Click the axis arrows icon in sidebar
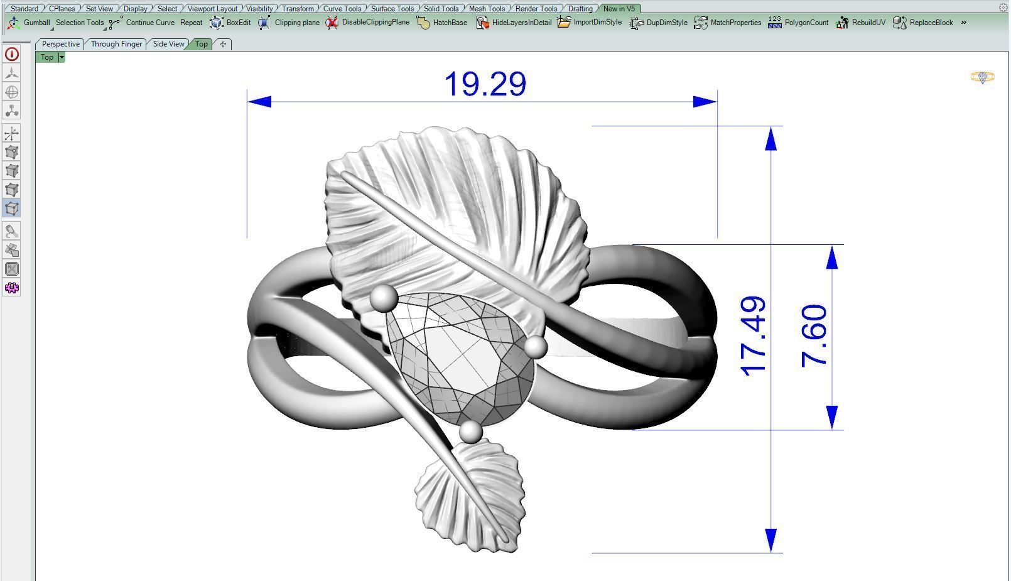The width and height of the screenshot is (1011, 581). [11, 133]
